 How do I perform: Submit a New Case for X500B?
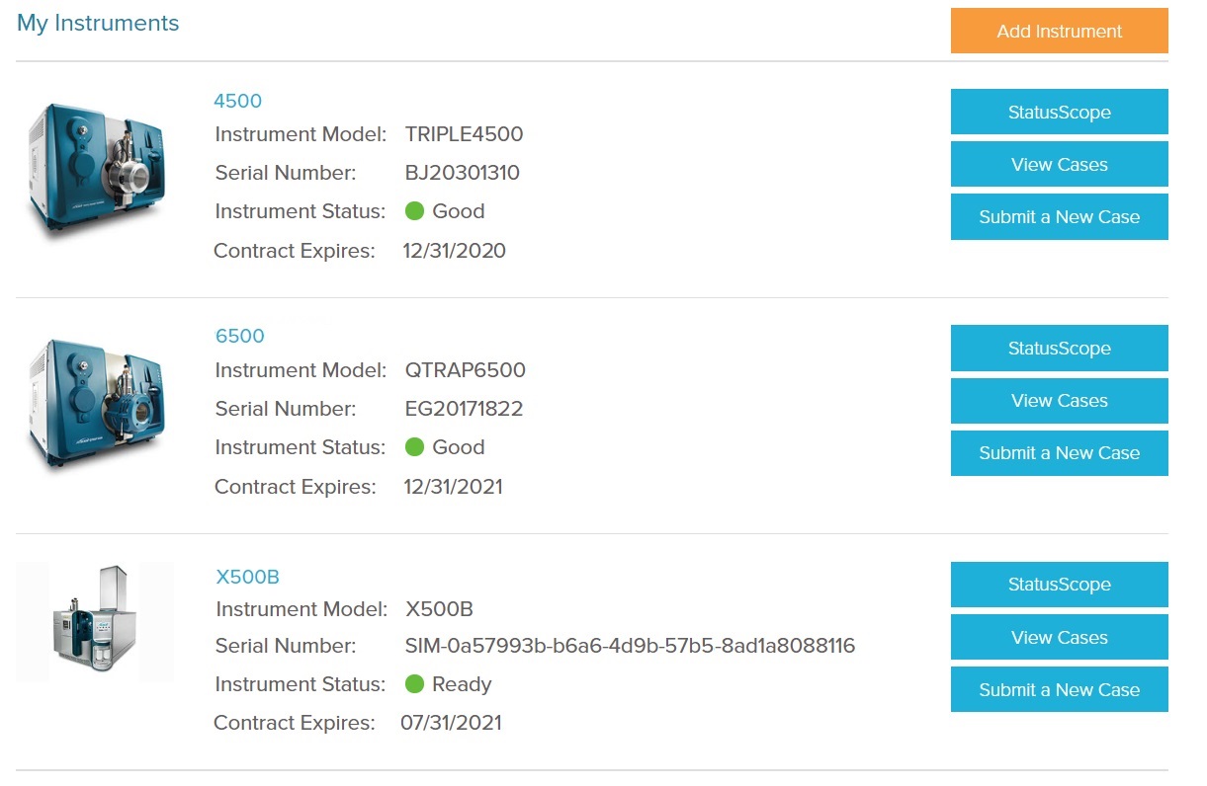(x=1059, y=690)
